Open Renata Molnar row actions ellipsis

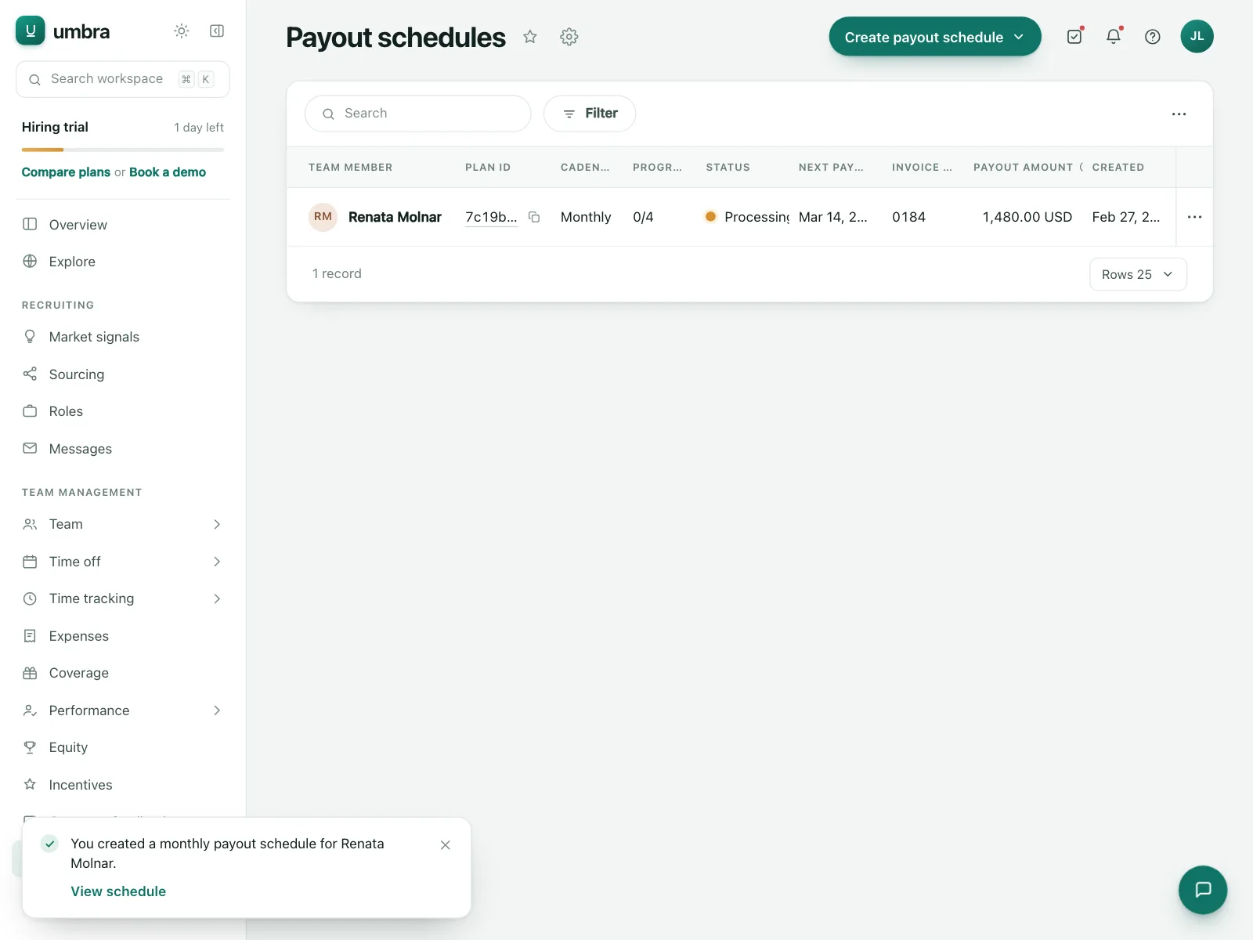pos(1194,217)
